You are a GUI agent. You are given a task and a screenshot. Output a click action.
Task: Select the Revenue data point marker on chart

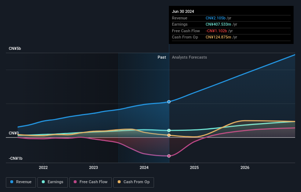pyautogui.click(x=169, y=101)
